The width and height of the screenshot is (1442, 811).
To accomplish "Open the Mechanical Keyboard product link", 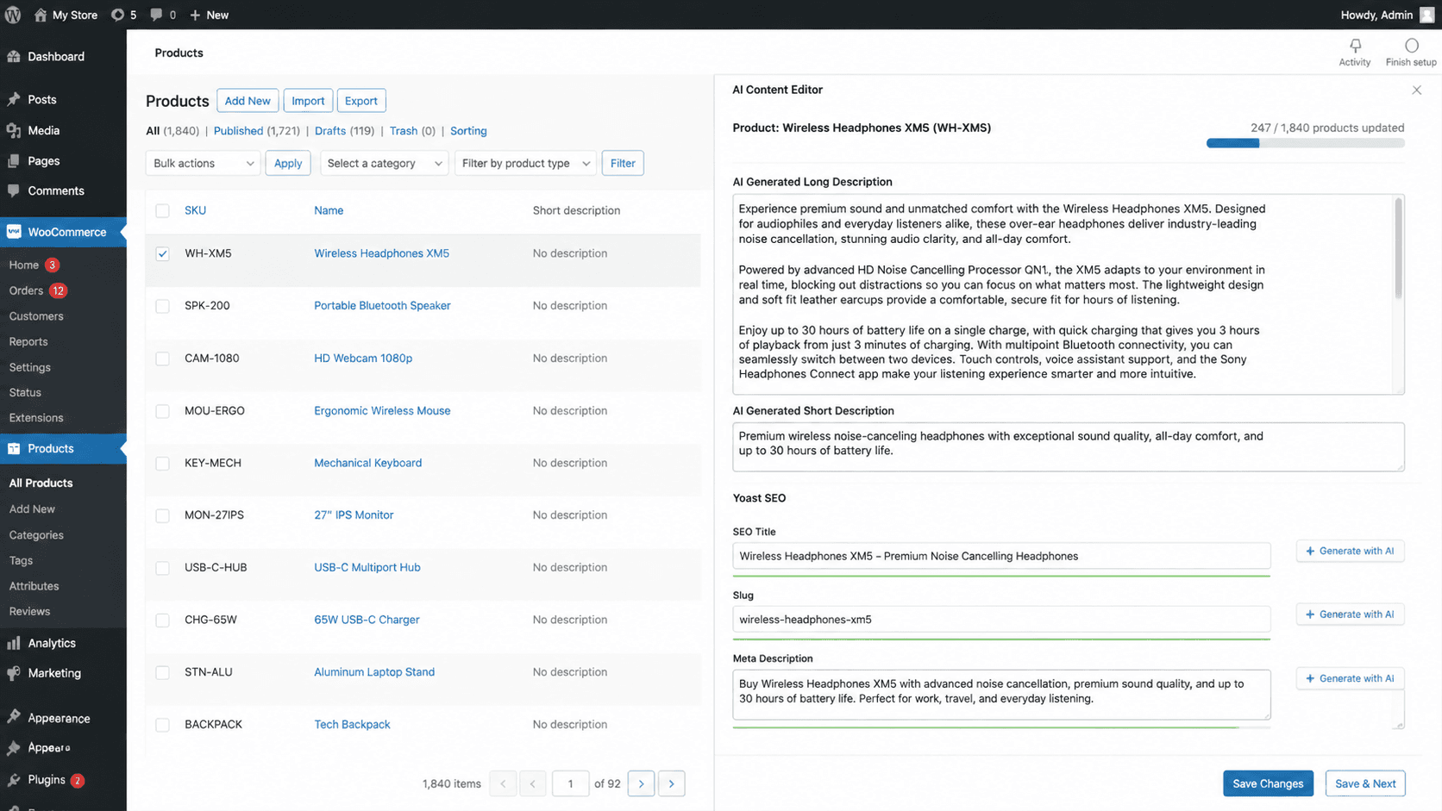I will point(367,463).
